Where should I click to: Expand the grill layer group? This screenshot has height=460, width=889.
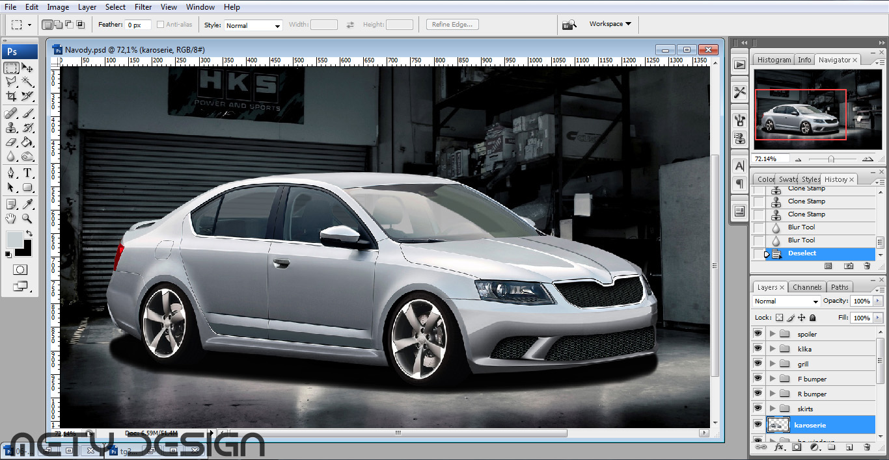tap(773, 364)
